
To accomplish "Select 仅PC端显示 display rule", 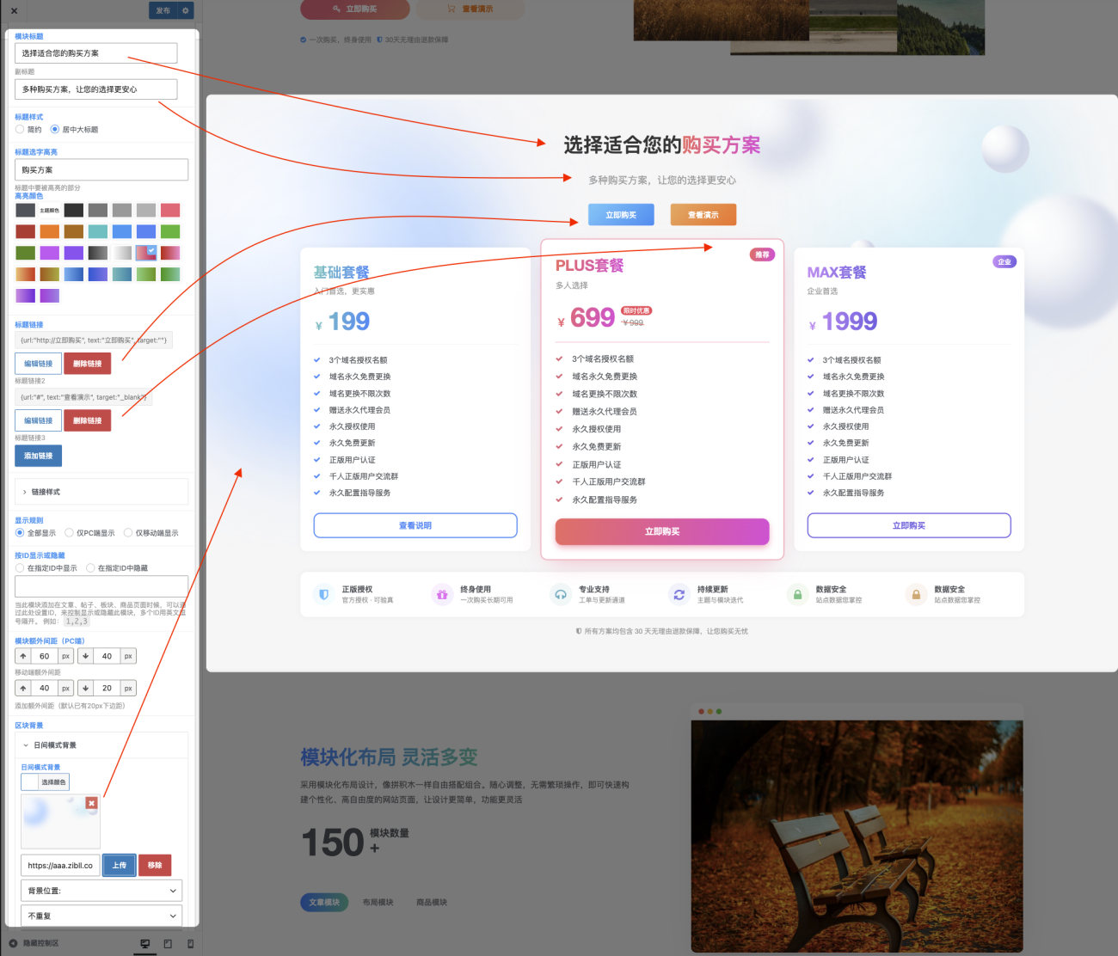I will [69, 533].
